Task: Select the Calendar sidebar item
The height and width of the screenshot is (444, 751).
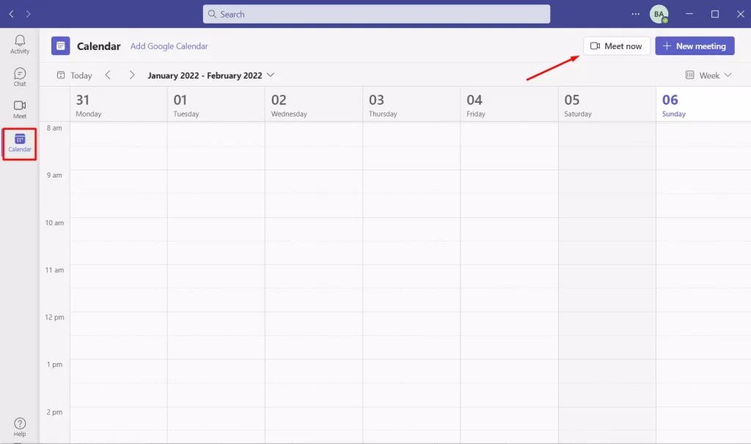Action: coord(20,143)
